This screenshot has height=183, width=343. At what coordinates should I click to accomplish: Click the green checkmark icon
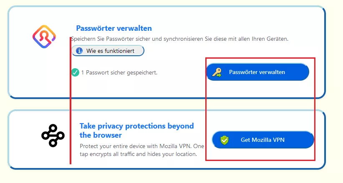(x=75, y=72)
